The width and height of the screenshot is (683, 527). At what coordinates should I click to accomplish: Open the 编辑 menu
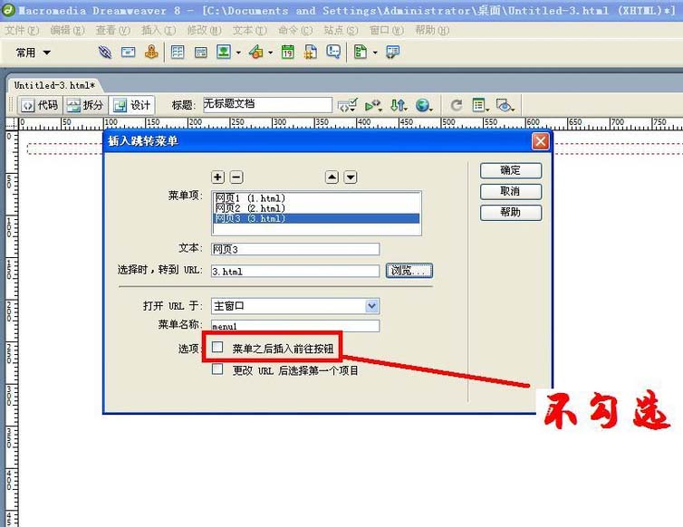tap(68, 30)
